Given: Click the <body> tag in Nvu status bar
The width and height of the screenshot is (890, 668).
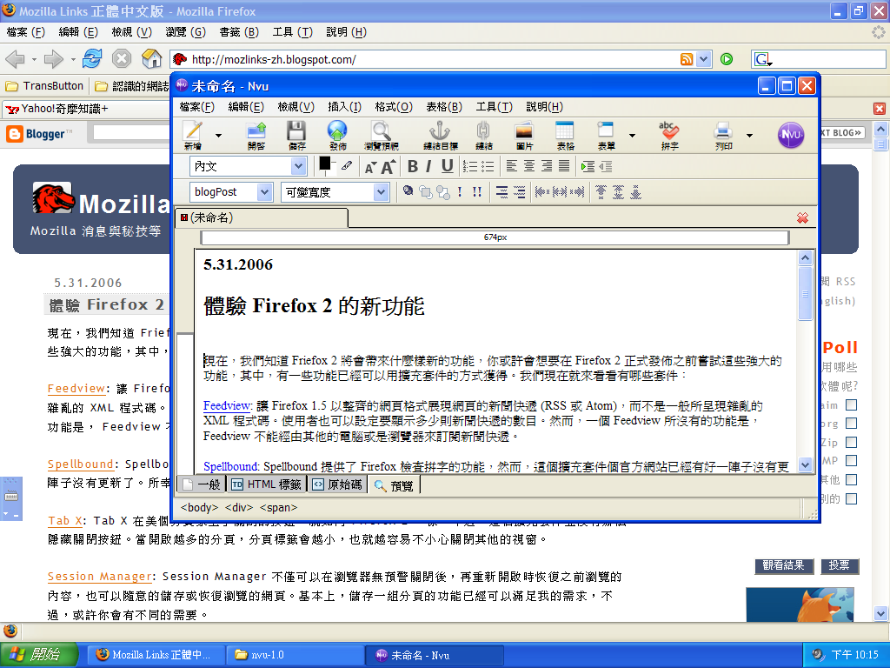Looking at the screenshot, I should click(199, 507).
